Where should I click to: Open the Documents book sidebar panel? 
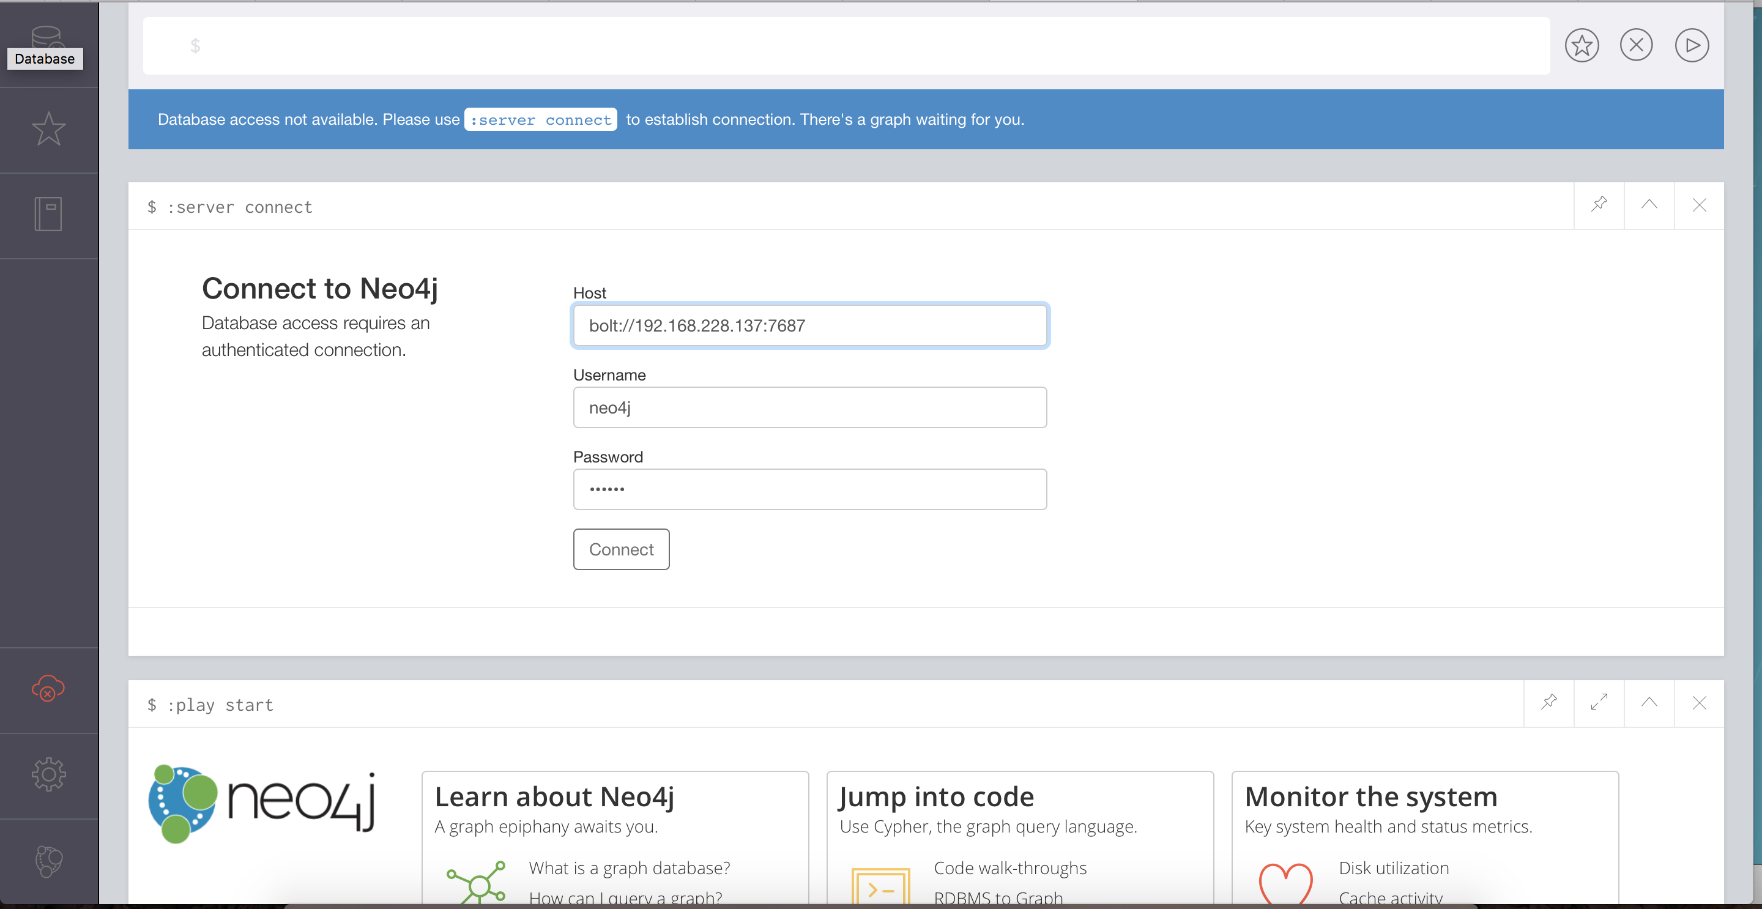coord(48,214)
